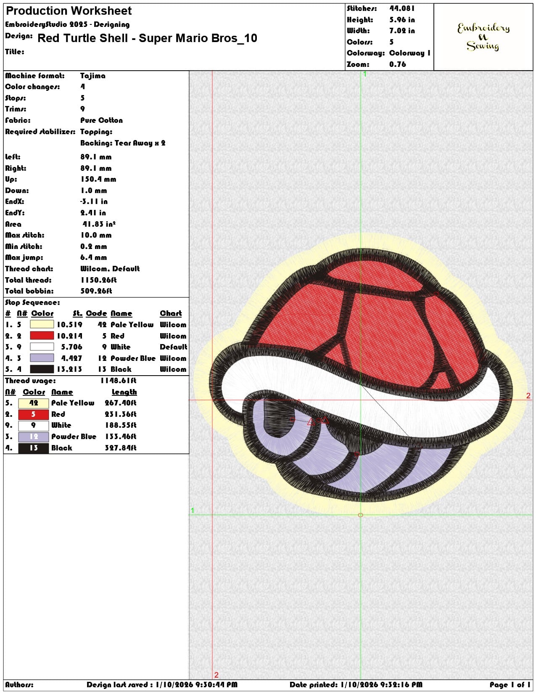
Task: Click the 'Code' column header
Action: (96, 313)
